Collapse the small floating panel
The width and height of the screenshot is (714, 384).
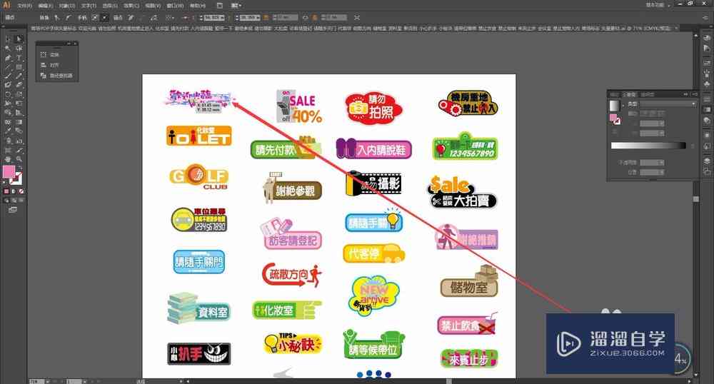click(69, 44)
